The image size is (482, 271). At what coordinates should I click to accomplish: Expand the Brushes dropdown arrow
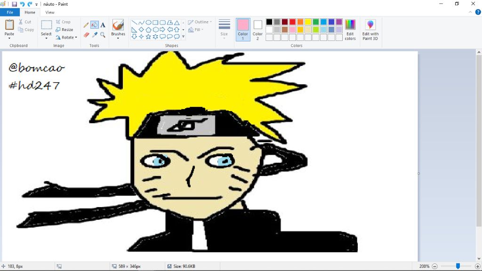tap(118, 38)
